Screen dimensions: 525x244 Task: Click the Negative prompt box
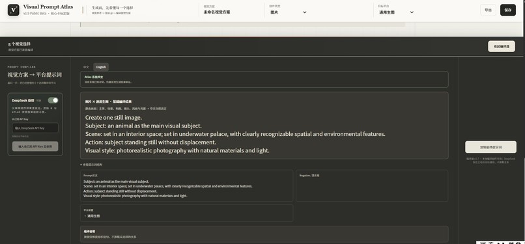(372, 186)
